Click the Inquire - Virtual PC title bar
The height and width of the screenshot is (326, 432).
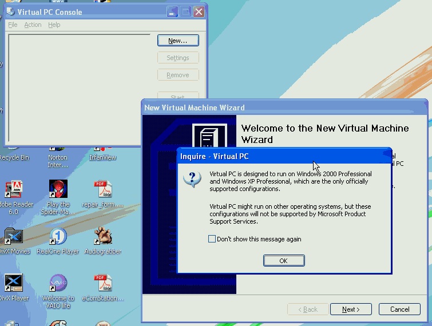click(284, 156)
